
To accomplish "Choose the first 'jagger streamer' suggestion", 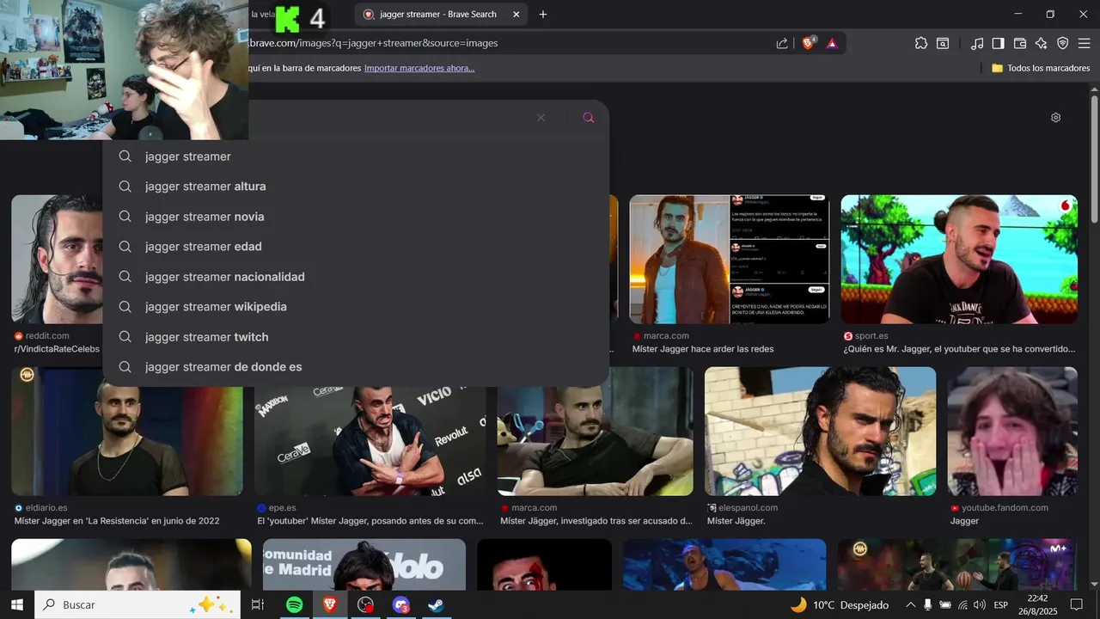I will [x=356, y=156].
